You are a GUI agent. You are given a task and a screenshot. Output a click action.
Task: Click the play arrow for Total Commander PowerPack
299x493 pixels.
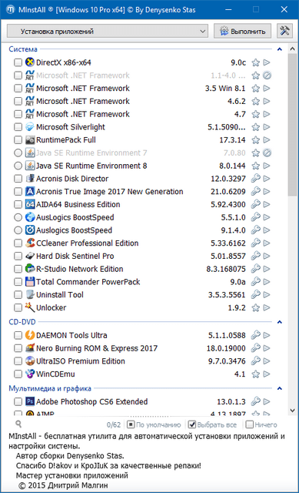point(267,282)
